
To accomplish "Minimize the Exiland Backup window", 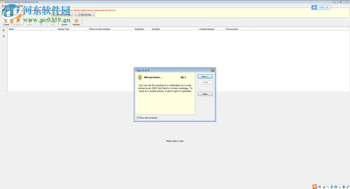I will click(335, 2).
